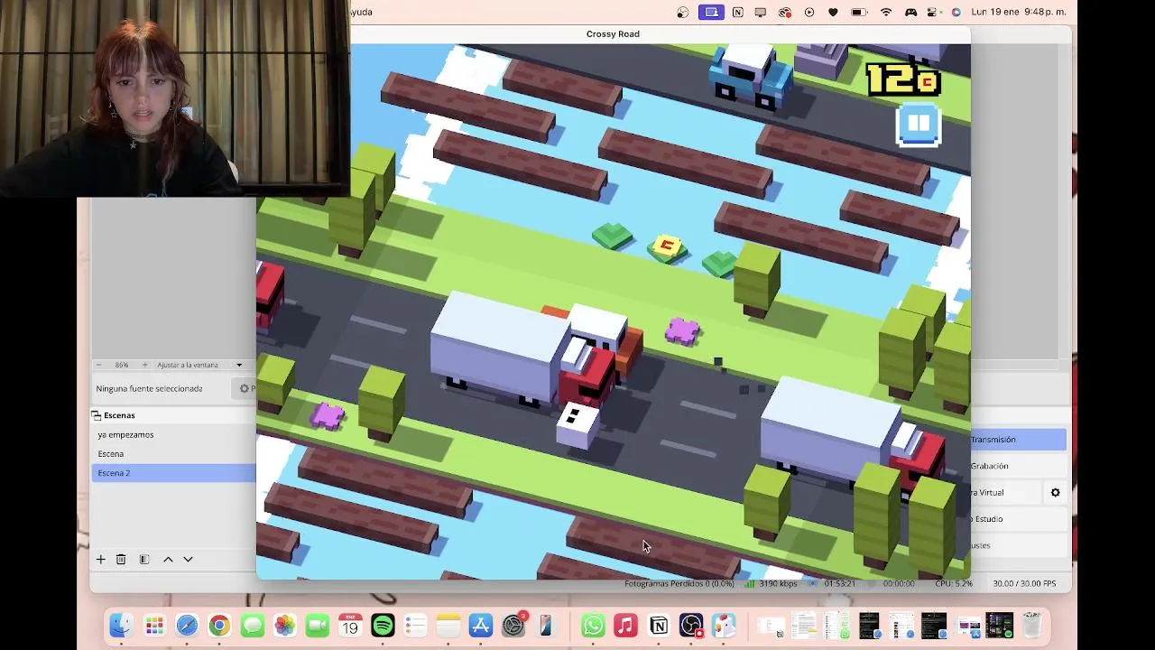The image size is (1155, 650).
Task: Click the coin counter in Crossy Road
Action: [903, 79]
